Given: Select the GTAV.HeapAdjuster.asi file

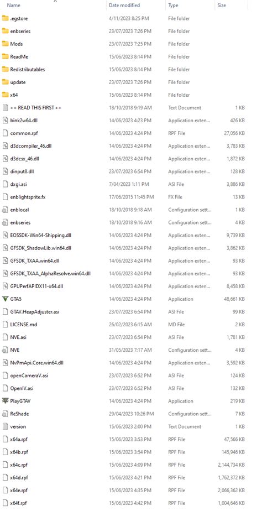Looking at the screenshot, I should coord(35,311).
